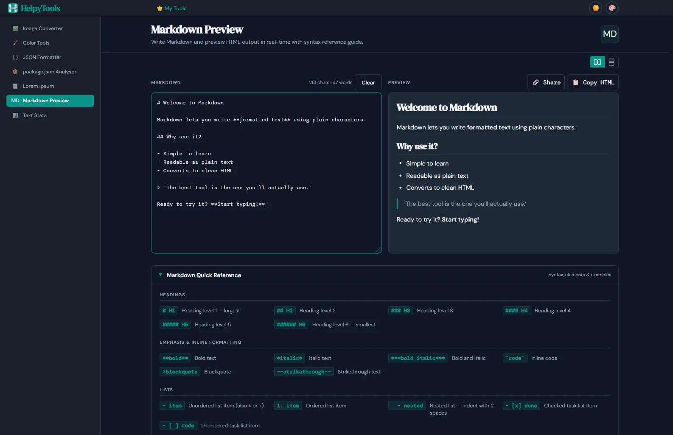Click 'Simple to learn' in preview list
Image resolution: width=673 pixels, height=435 pixels.
point(427,163)
